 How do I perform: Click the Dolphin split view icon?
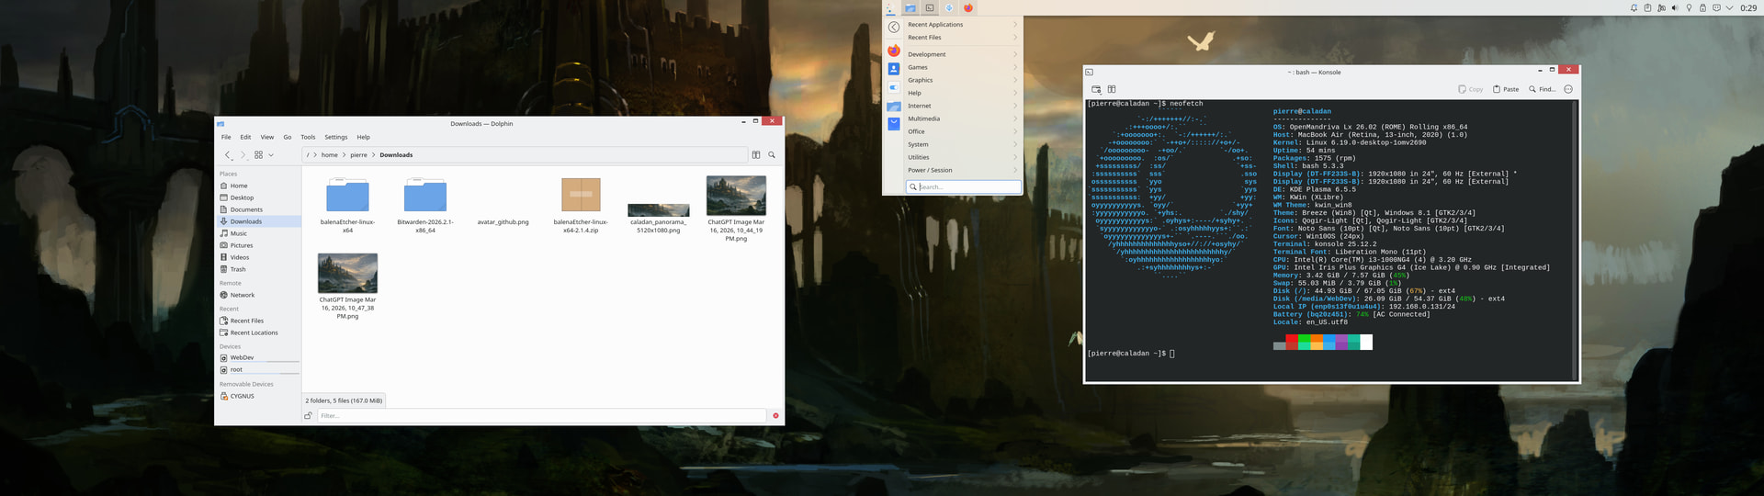coord(756,155)
